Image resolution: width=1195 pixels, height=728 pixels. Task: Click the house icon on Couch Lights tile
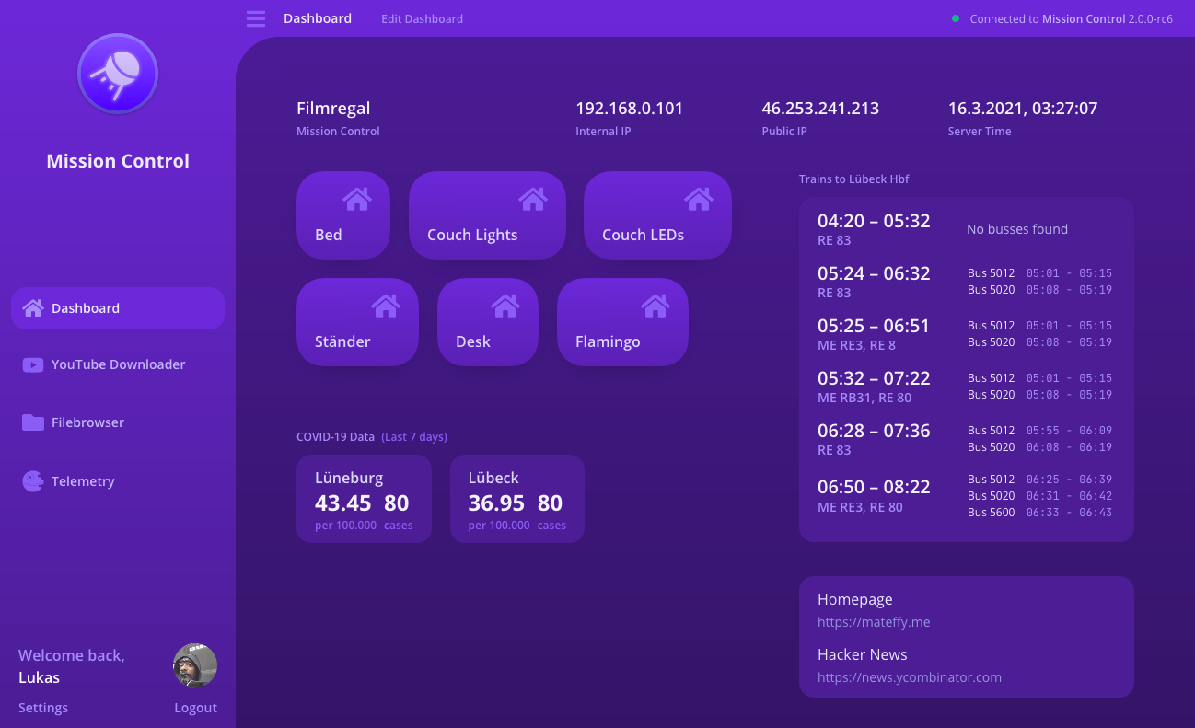click(532, 198)
